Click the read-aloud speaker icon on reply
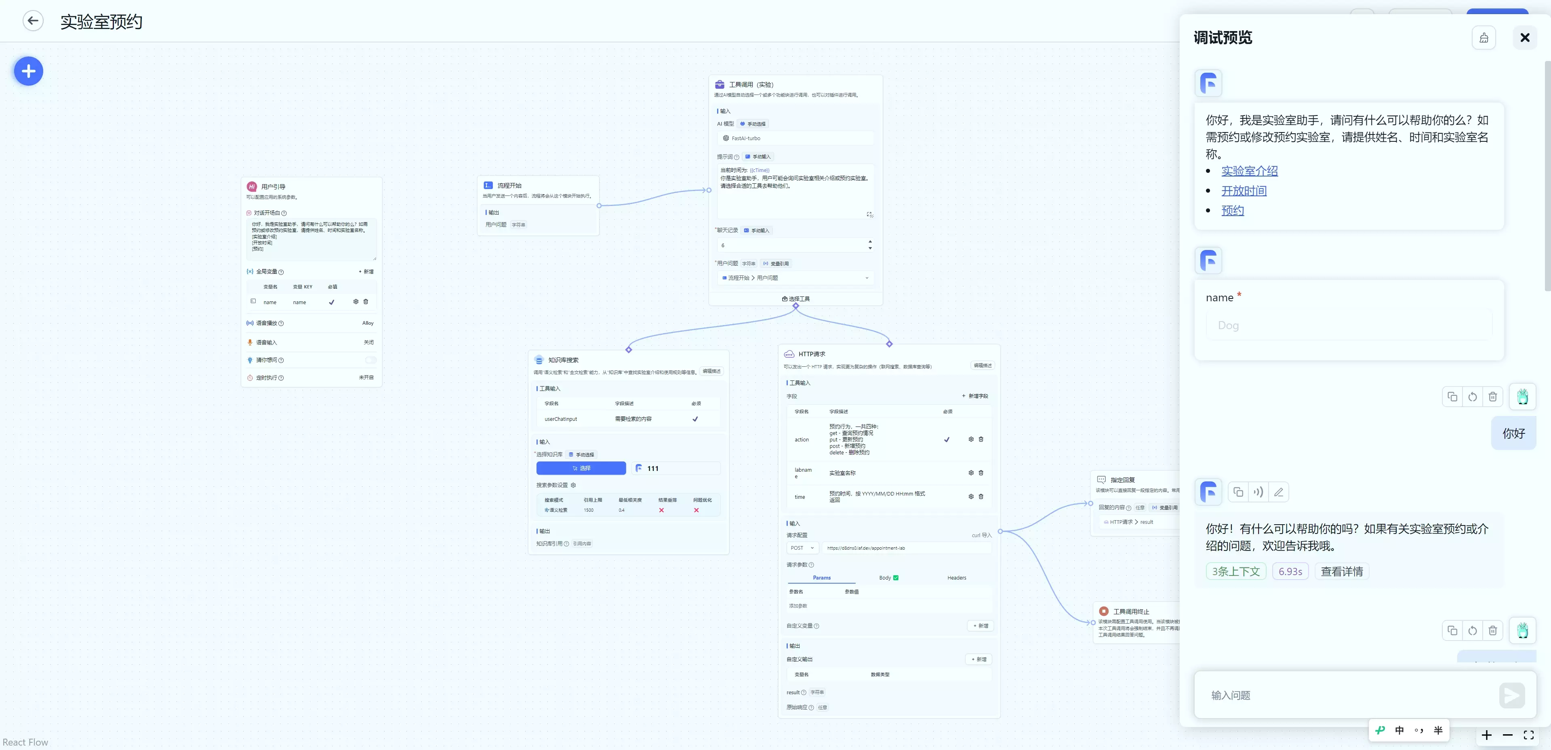Image resolution: width=1551 pixels, height=750 pixels. click(1258, 492)
